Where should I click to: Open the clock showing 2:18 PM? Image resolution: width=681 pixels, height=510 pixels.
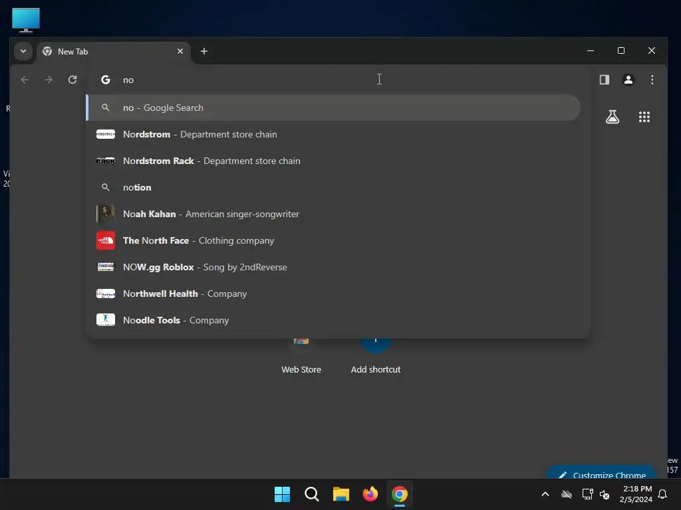pos(636,494)
